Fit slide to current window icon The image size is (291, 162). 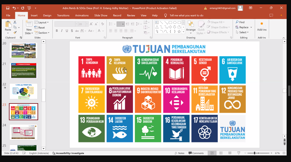[284, 153]
